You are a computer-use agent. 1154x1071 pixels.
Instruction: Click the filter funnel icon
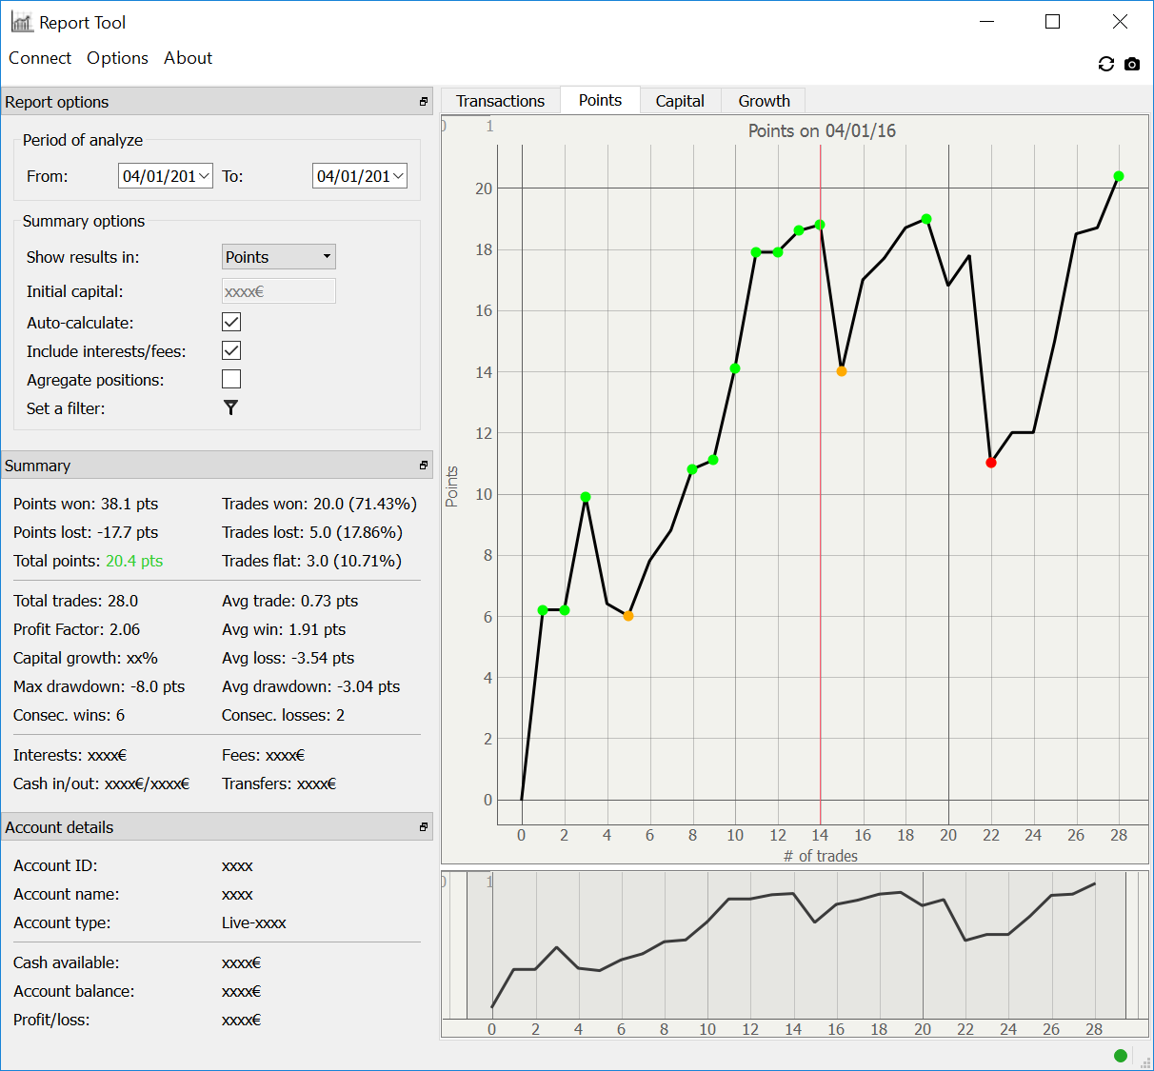pyautogui.click(x=230, y=407)
